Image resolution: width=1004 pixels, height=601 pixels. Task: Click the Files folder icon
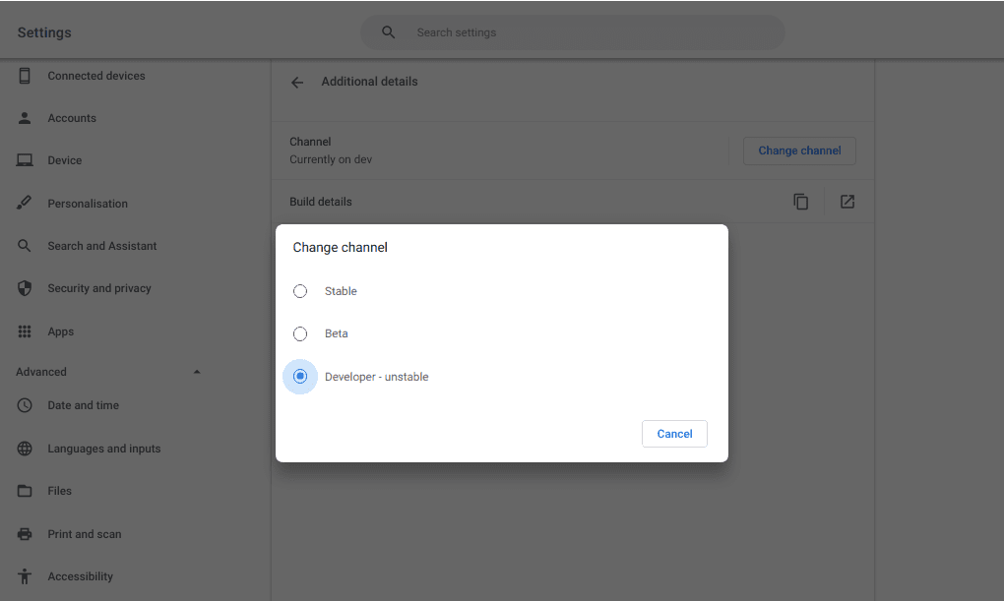25,491
